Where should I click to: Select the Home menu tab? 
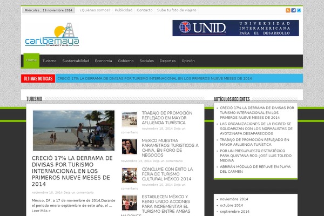tap(31, 60)
